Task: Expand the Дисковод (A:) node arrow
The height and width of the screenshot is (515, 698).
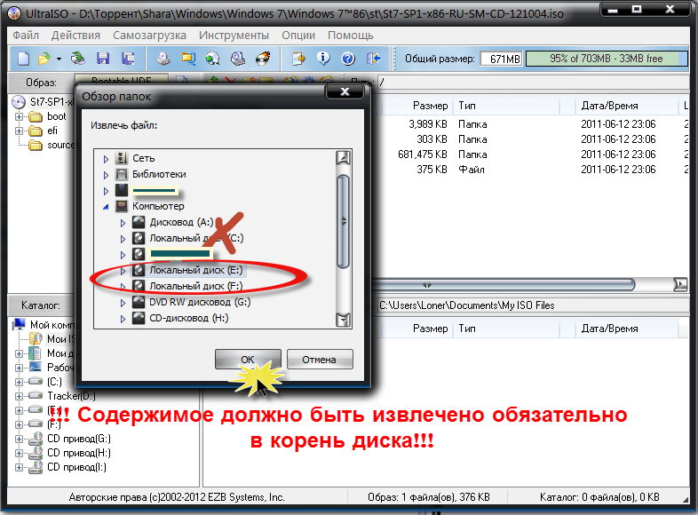Action: point(123,223)
